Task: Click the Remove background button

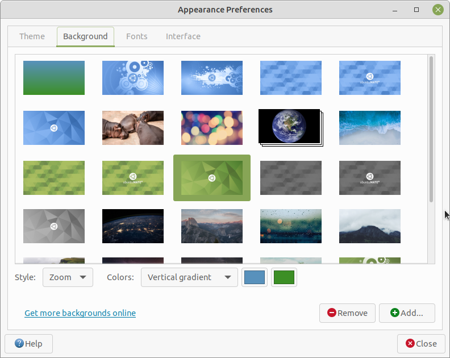Action: tap(347, 313)
